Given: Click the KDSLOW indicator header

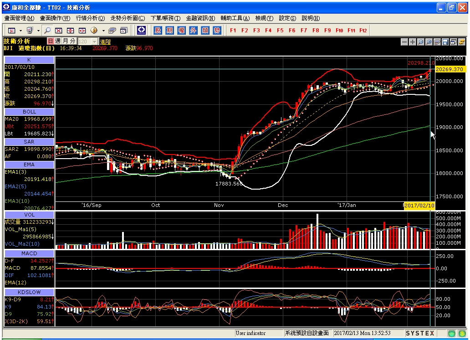Looking at the screenshot, I should 29,292.
